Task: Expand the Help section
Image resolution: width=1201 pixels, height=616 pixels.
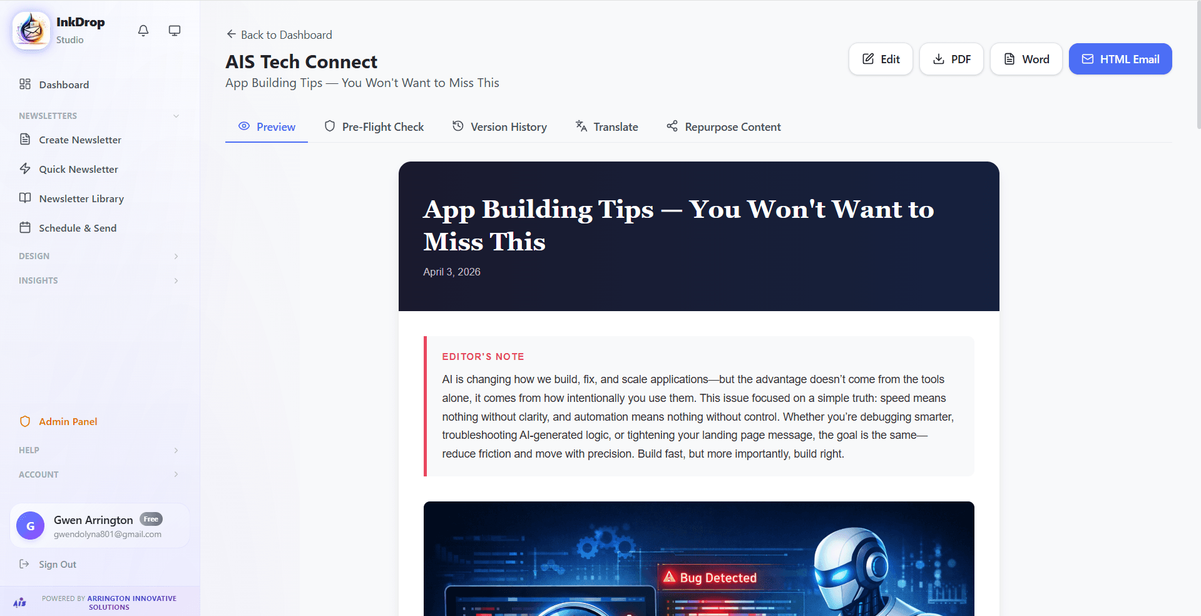Action: (x=100, y=450)
